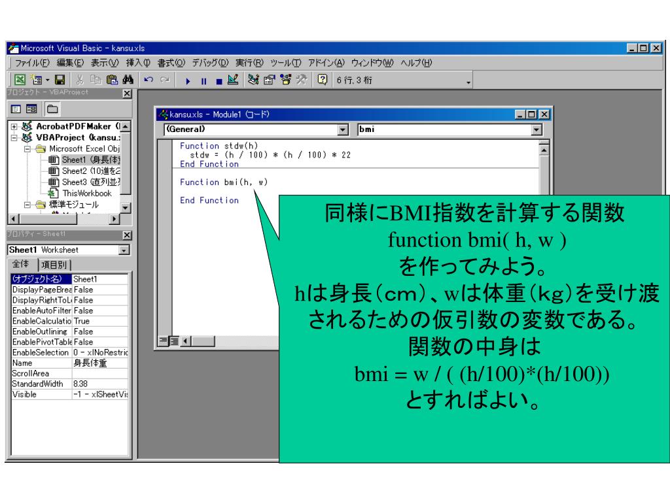Select ThisWorkbook in the project tree
Screen dimensions: 670x502
[x=80, y=193]
